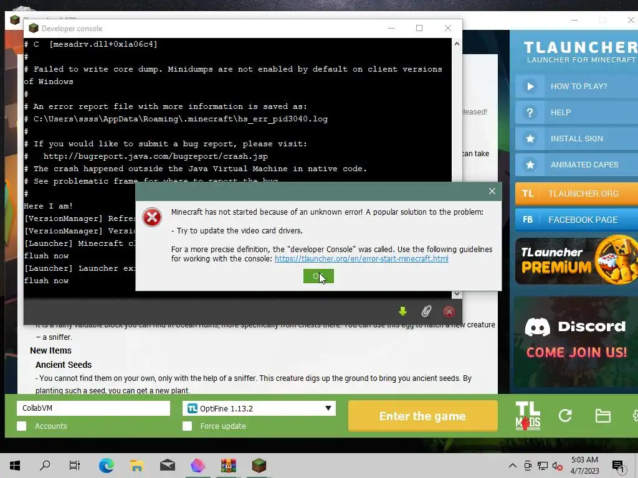This screenshot has height=478, width=638.
Task: Click the console scrollbar up arrow
Action: (x=457, y=44)
